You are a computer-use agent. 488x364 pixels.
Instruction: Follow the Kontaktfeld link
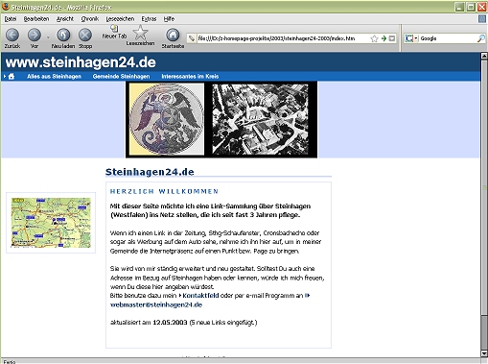(200, 296)
